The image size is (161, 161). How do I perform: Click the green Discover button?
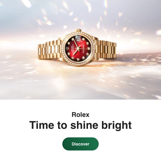pyautogui.click(x=80, y=144)
